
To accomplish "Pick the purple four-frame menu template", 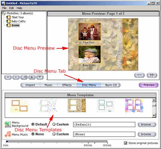I will coord(134,106).
